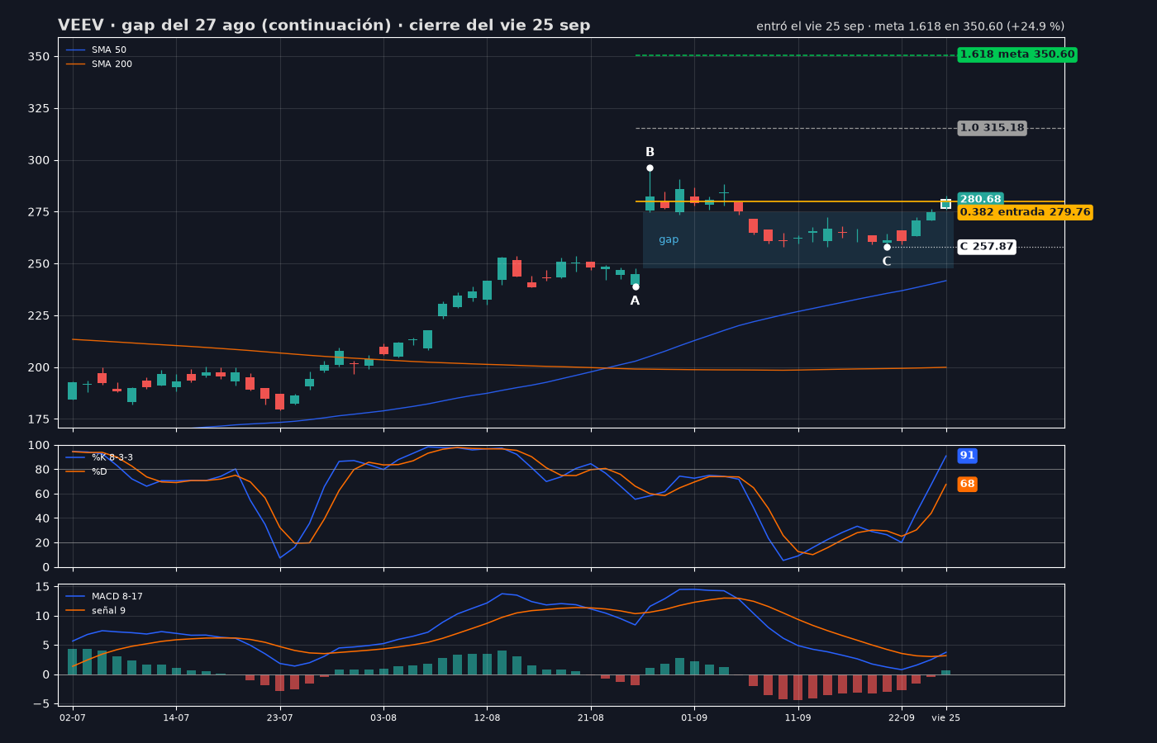Click the '01-09' date label

(x=694, y=718)
